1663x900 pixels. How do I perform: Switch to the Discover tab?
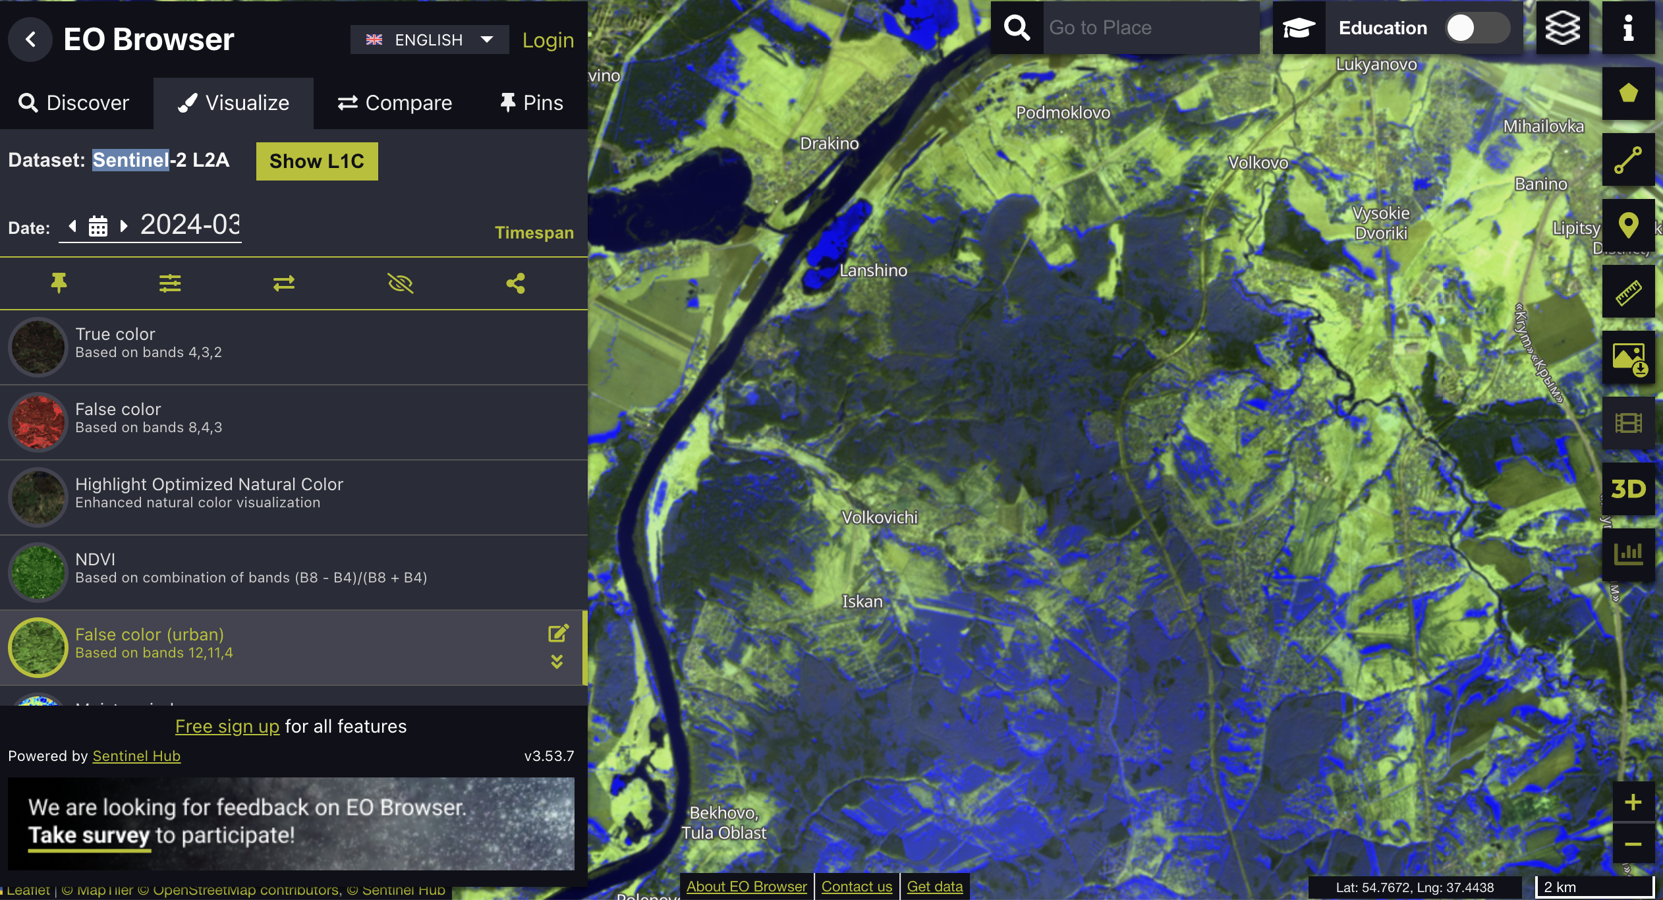click(x=74, y=103)
